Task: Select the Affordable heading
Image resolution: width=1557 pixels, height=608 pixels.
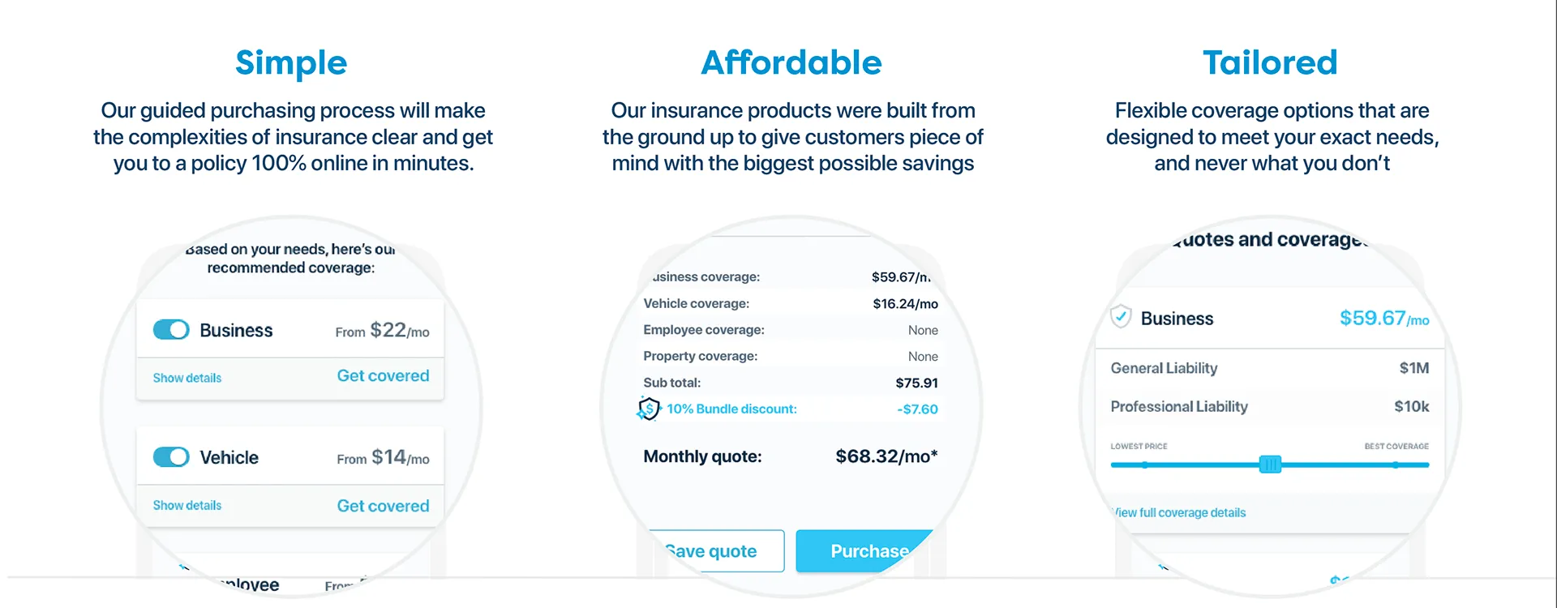Action: tap(791, 62)
